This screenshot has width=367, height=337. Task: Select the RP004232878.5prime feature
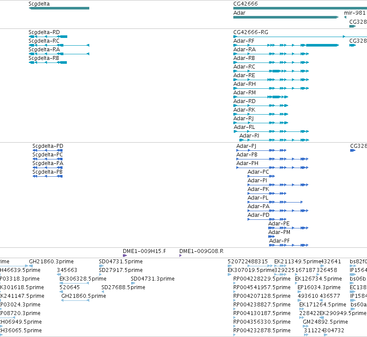pos(235,335)
